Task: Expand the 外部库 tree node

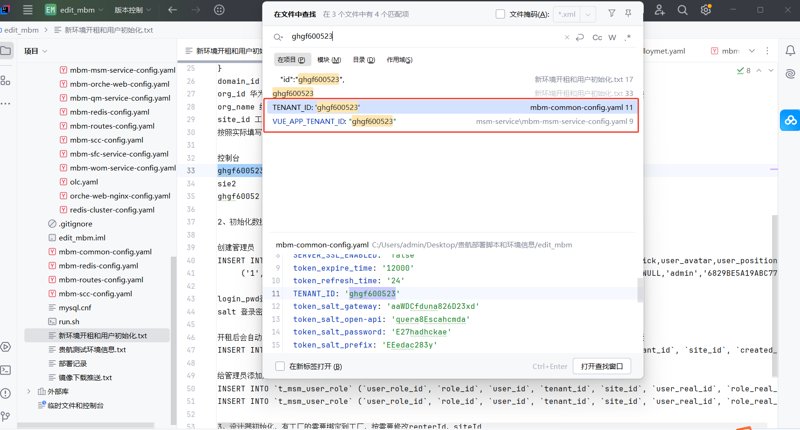Action: 28,391
